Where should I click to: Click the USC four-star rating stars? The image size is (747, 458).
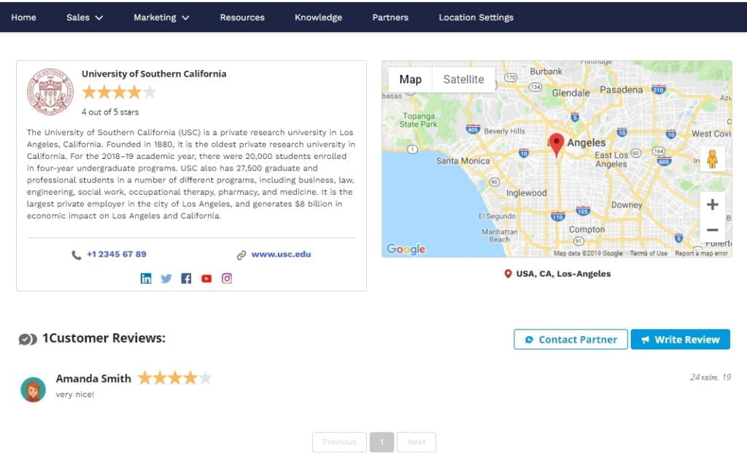click(119, 92)
